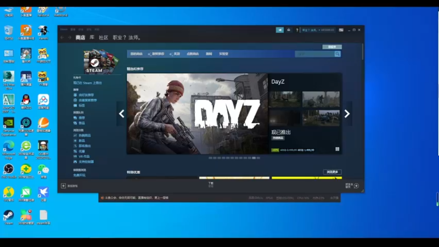Open Steam shortcut on the desktop
This screenshot has width=439, height=247.
pos(8,217)
